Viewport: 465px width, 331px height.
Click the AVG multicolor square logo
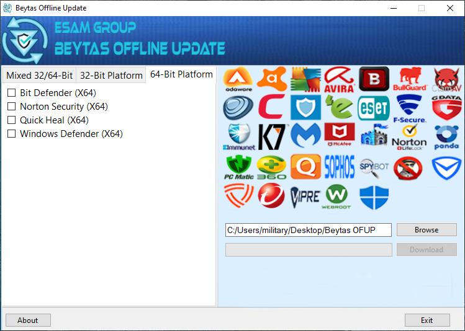[305, 79]
